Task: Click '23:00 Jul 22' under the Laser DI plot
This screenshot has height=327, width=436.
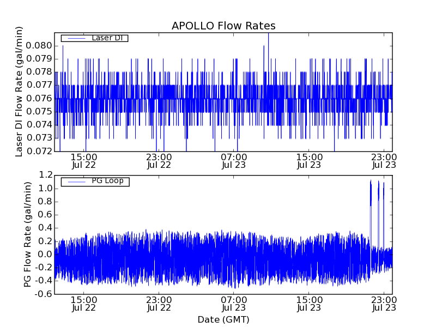Action: pyautogui.click(x=159, y=161)
